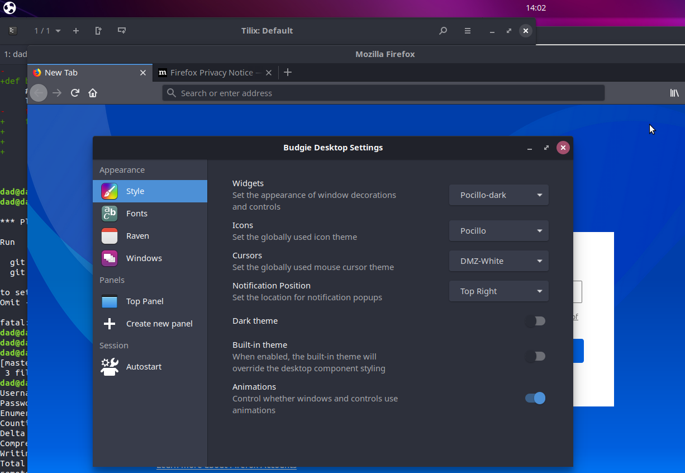Minimize the Budgie Desktop Settings window
Screen dimensions: 685x473
[529, 148]
